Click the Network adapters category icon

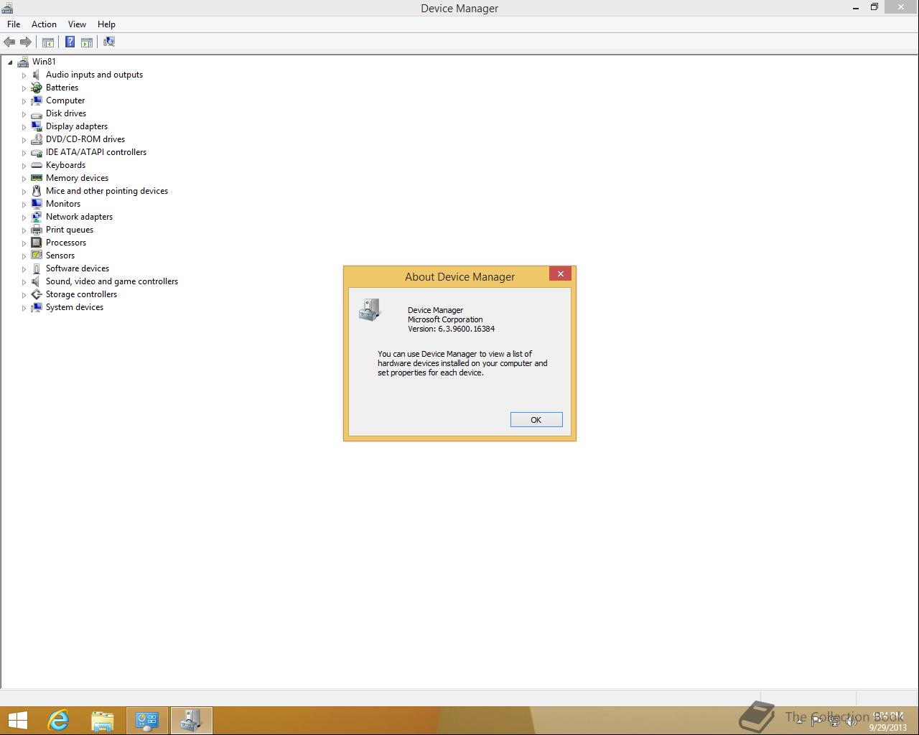(x=37, y=217)
